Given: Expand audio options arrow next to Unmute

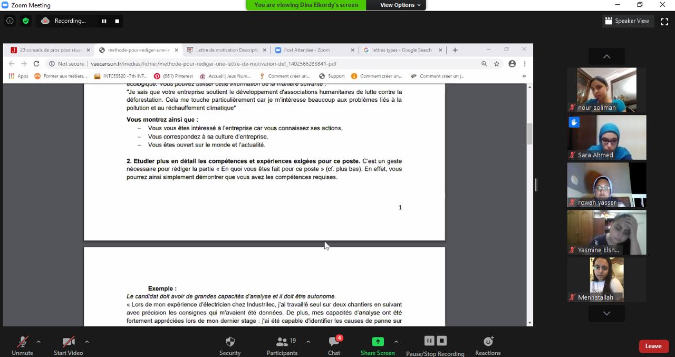Looking at the screenshot, I should [38, 342].
